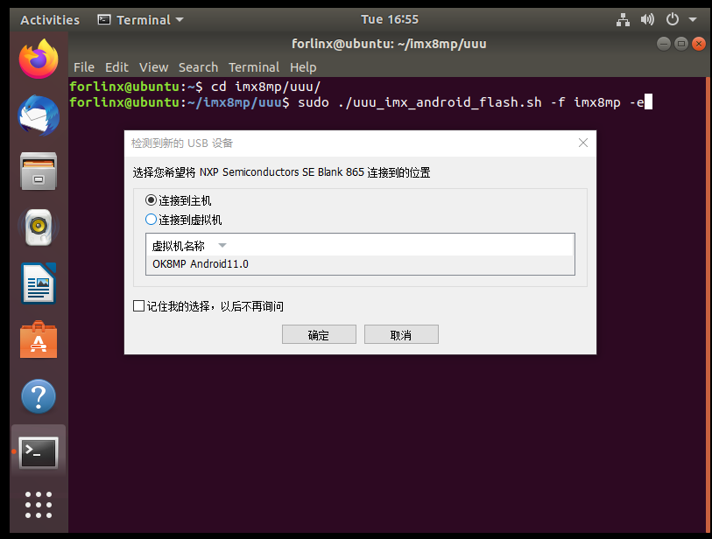The width and height of the screenshot is (712, 539).
Task: Click the Terminal icon in dock
Action: point(39,452)
